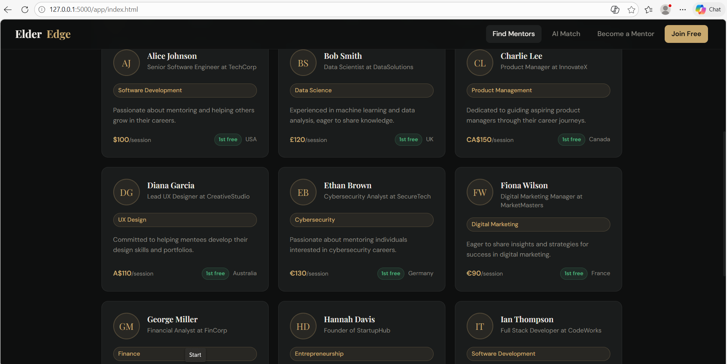Select Ian Thompson's Software Development tag

[538, 354]
